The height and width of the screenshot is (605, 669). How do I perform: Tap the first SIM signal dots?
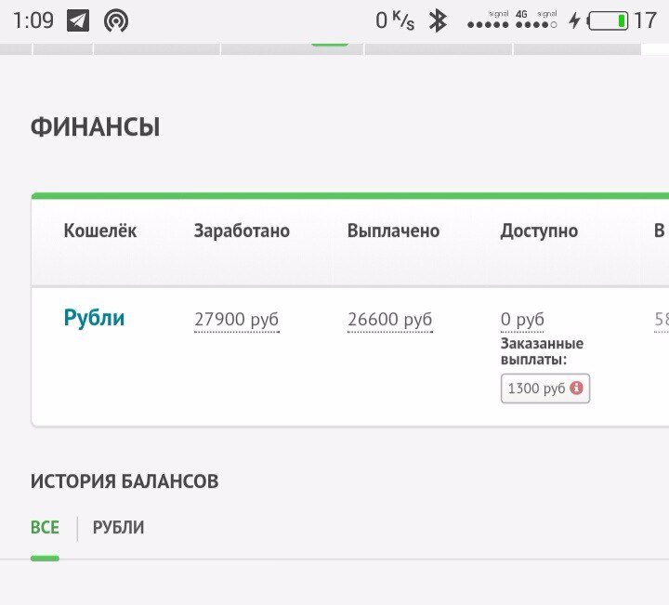[x=487, y=24]
